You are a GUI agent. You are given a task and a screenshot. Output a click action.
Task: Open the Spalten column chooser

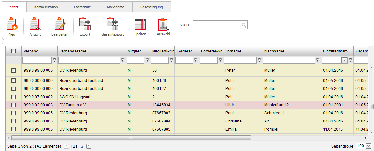click(x=140, y=24)
